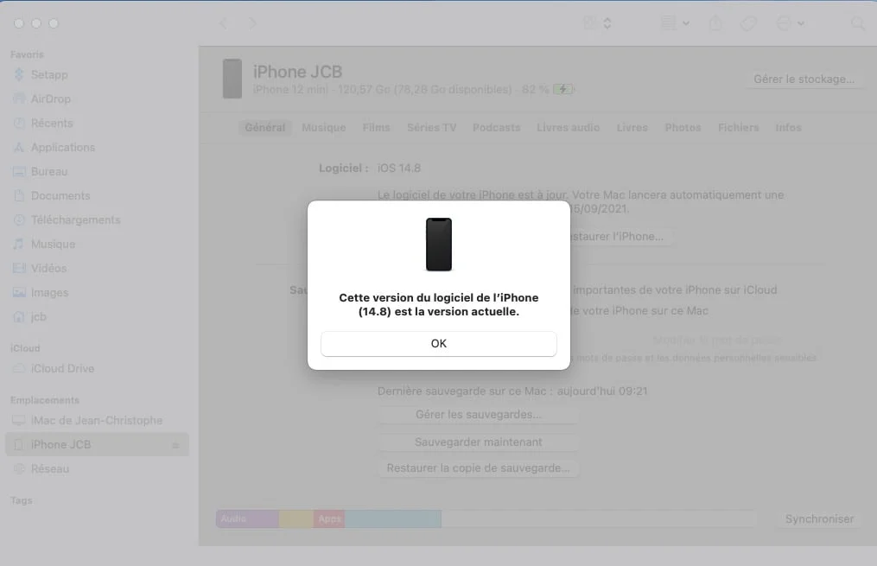Click the Share toolbar icon
Viewport: 877px width, 566px height.
(x=715, y=23)
